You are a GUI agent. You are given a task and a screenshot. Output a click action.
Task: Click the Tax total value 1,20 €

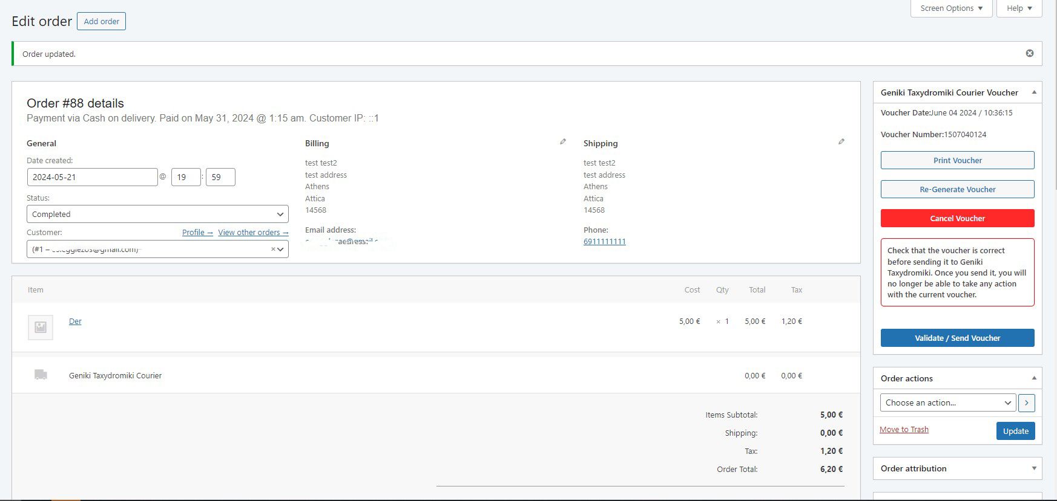[x=831, y=451]
